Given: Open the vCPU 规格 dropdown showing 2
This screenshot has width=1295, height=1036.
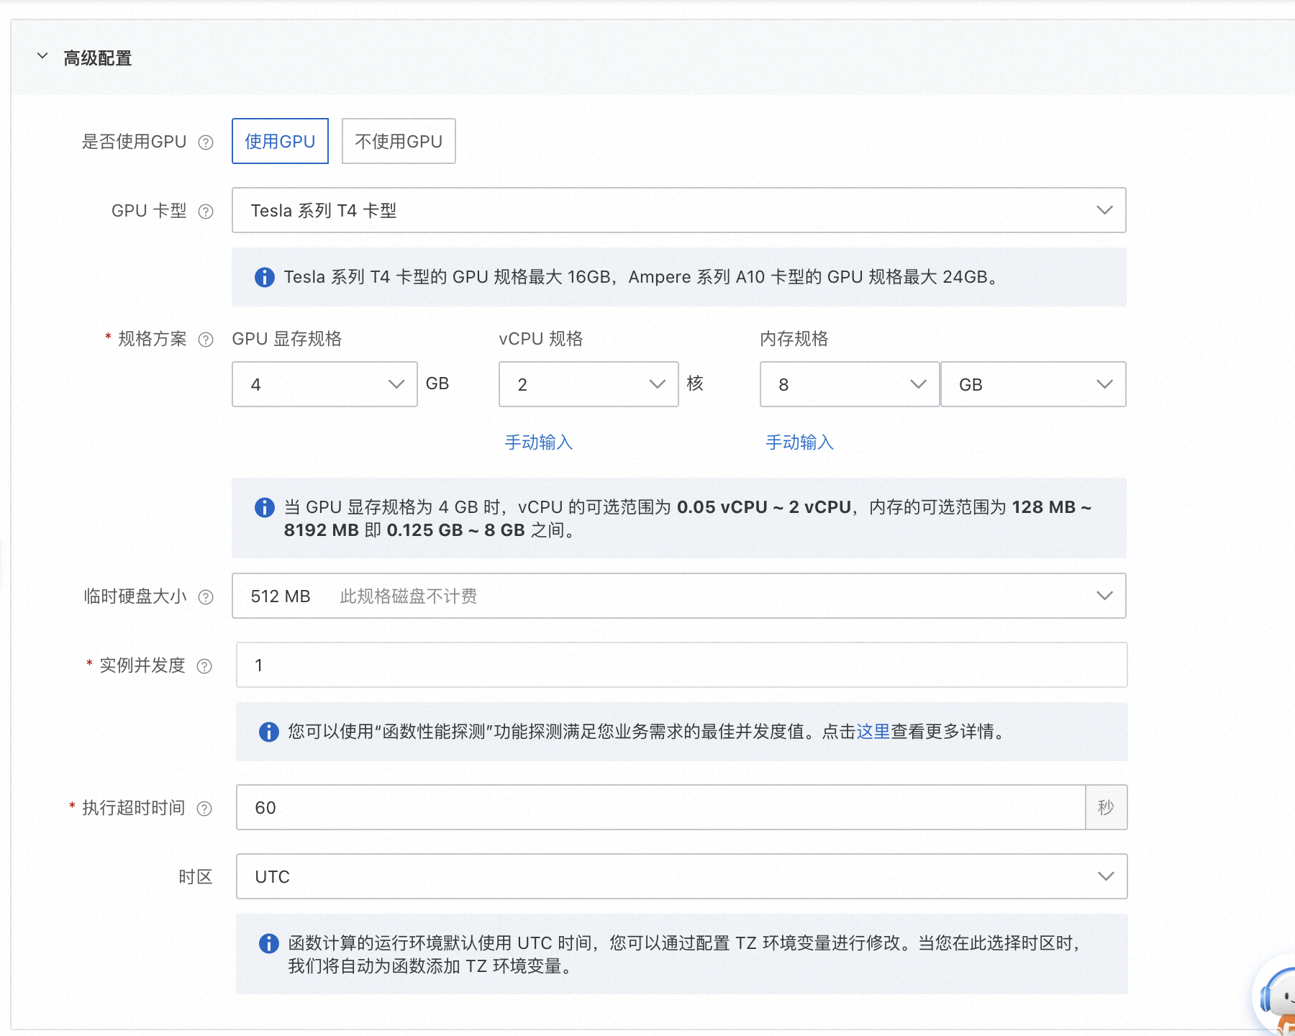Looking at the screenshot, I should [x=589, y=384].
